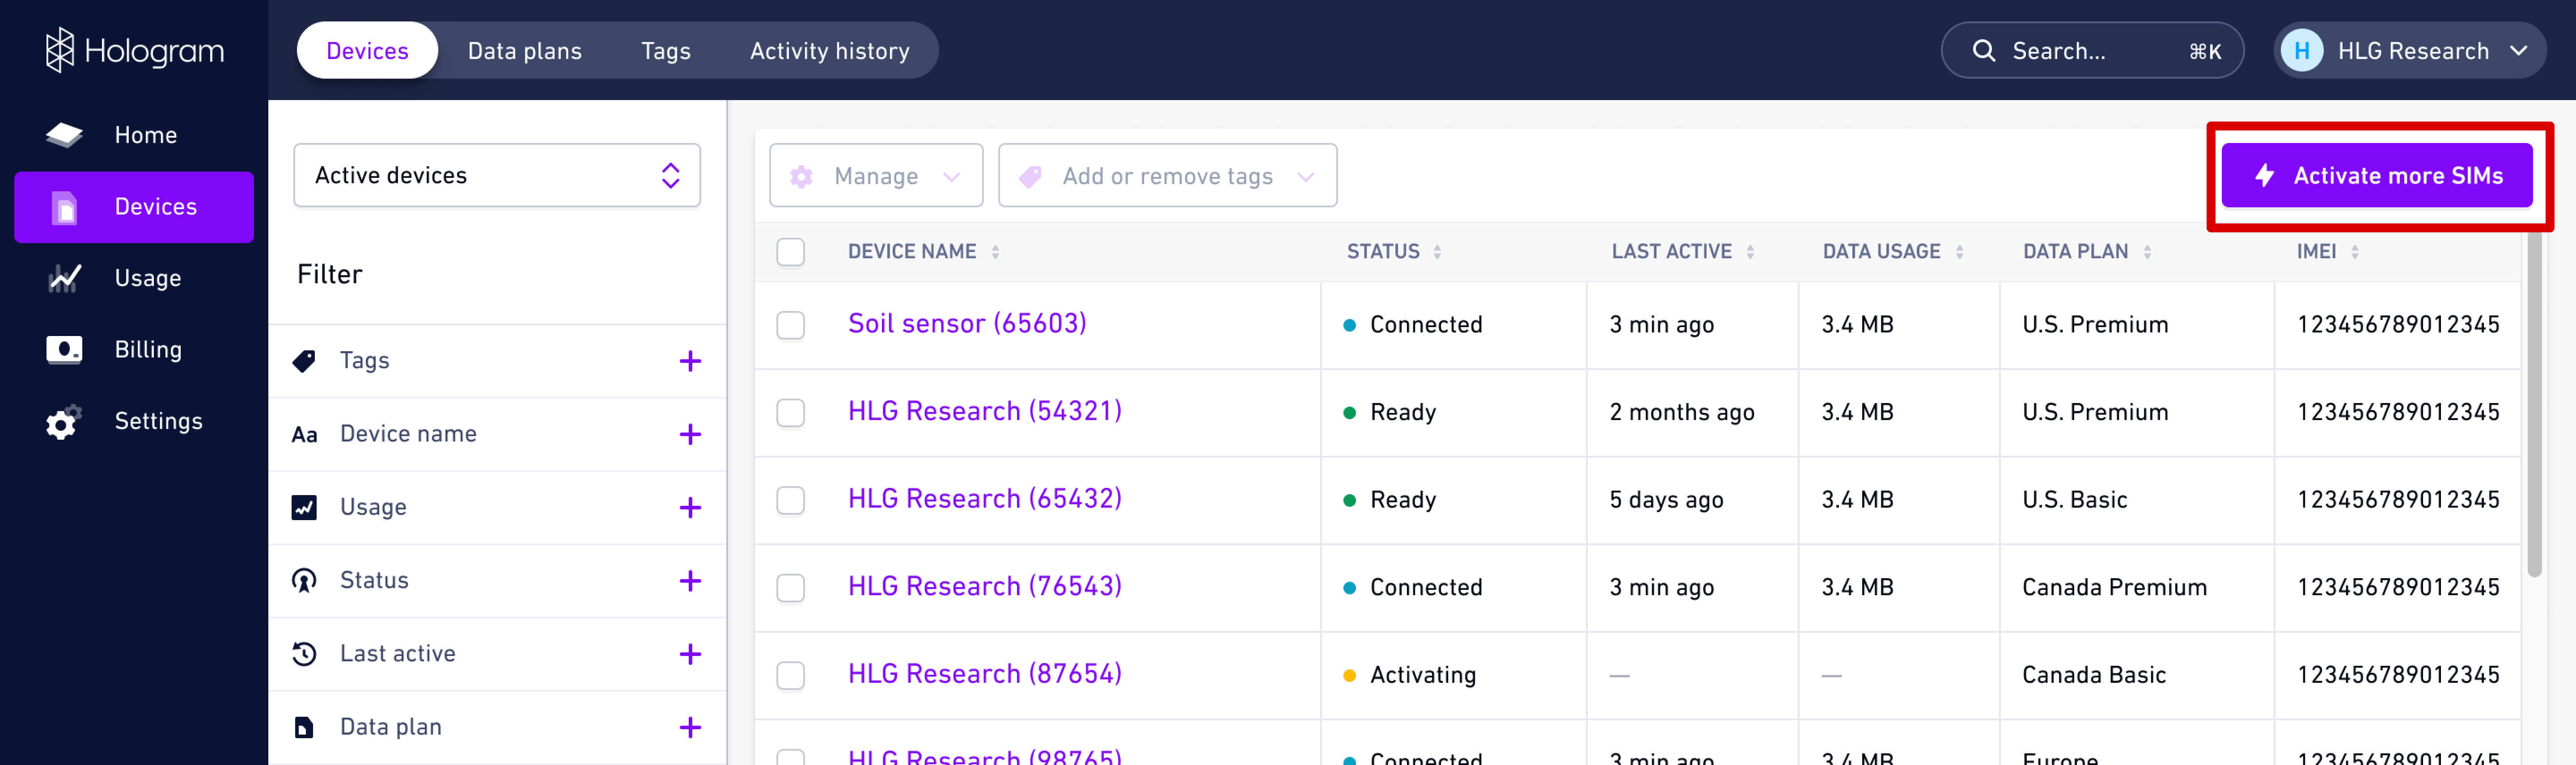
Task: Click the Last active clock icon
Action: [304, 654]
